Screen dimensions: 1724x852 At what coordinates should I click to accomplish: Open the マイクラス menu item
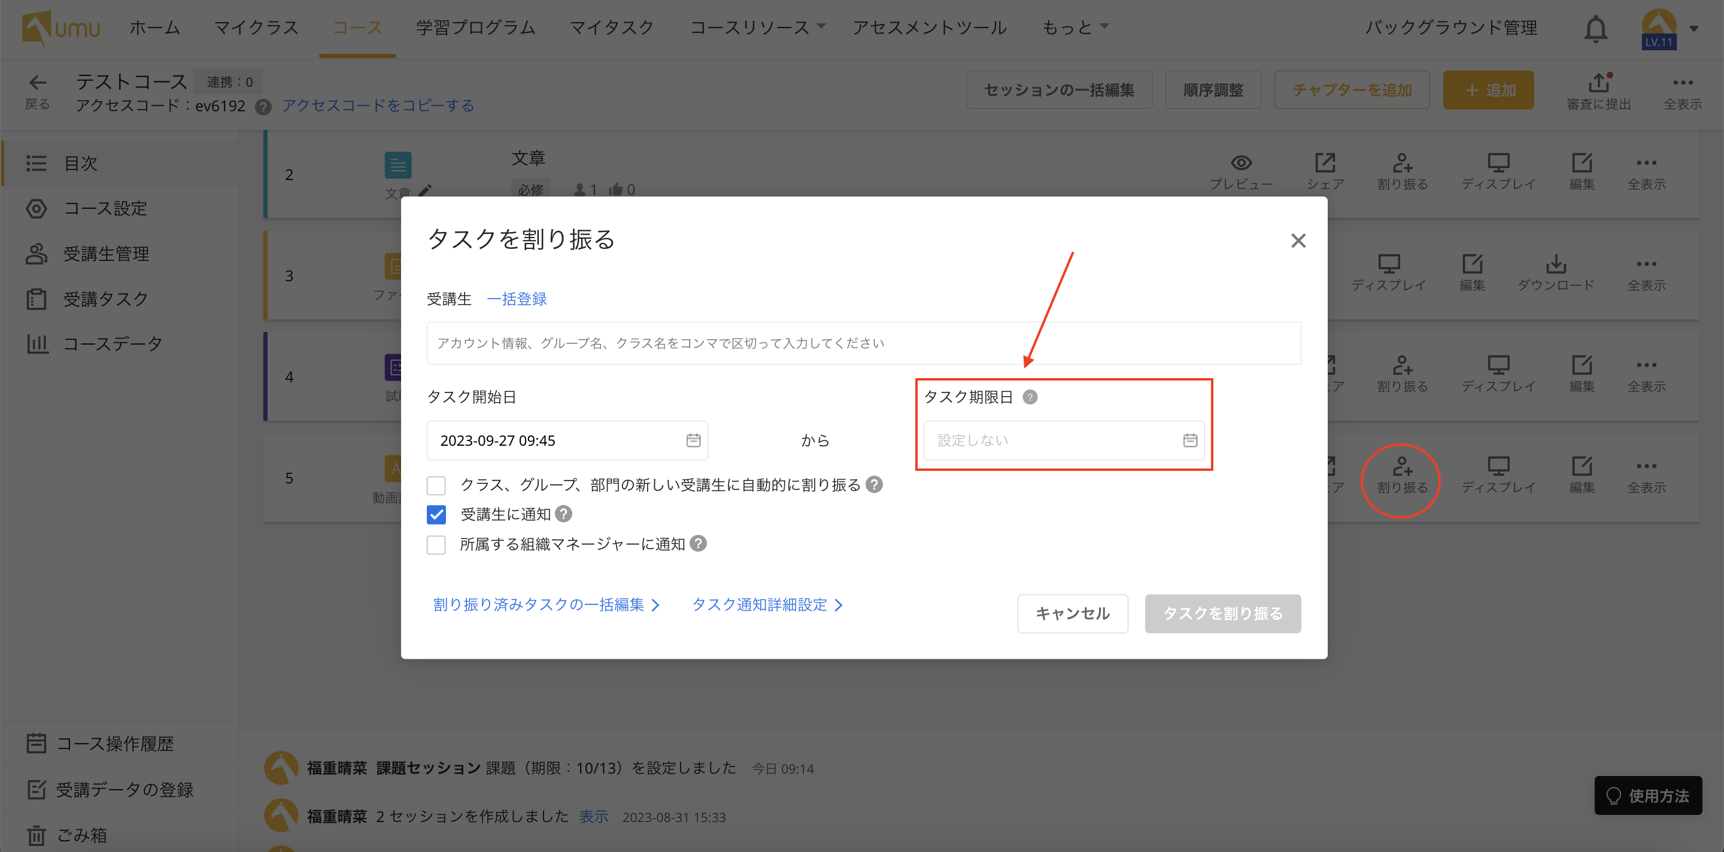(x=256, y=28)
